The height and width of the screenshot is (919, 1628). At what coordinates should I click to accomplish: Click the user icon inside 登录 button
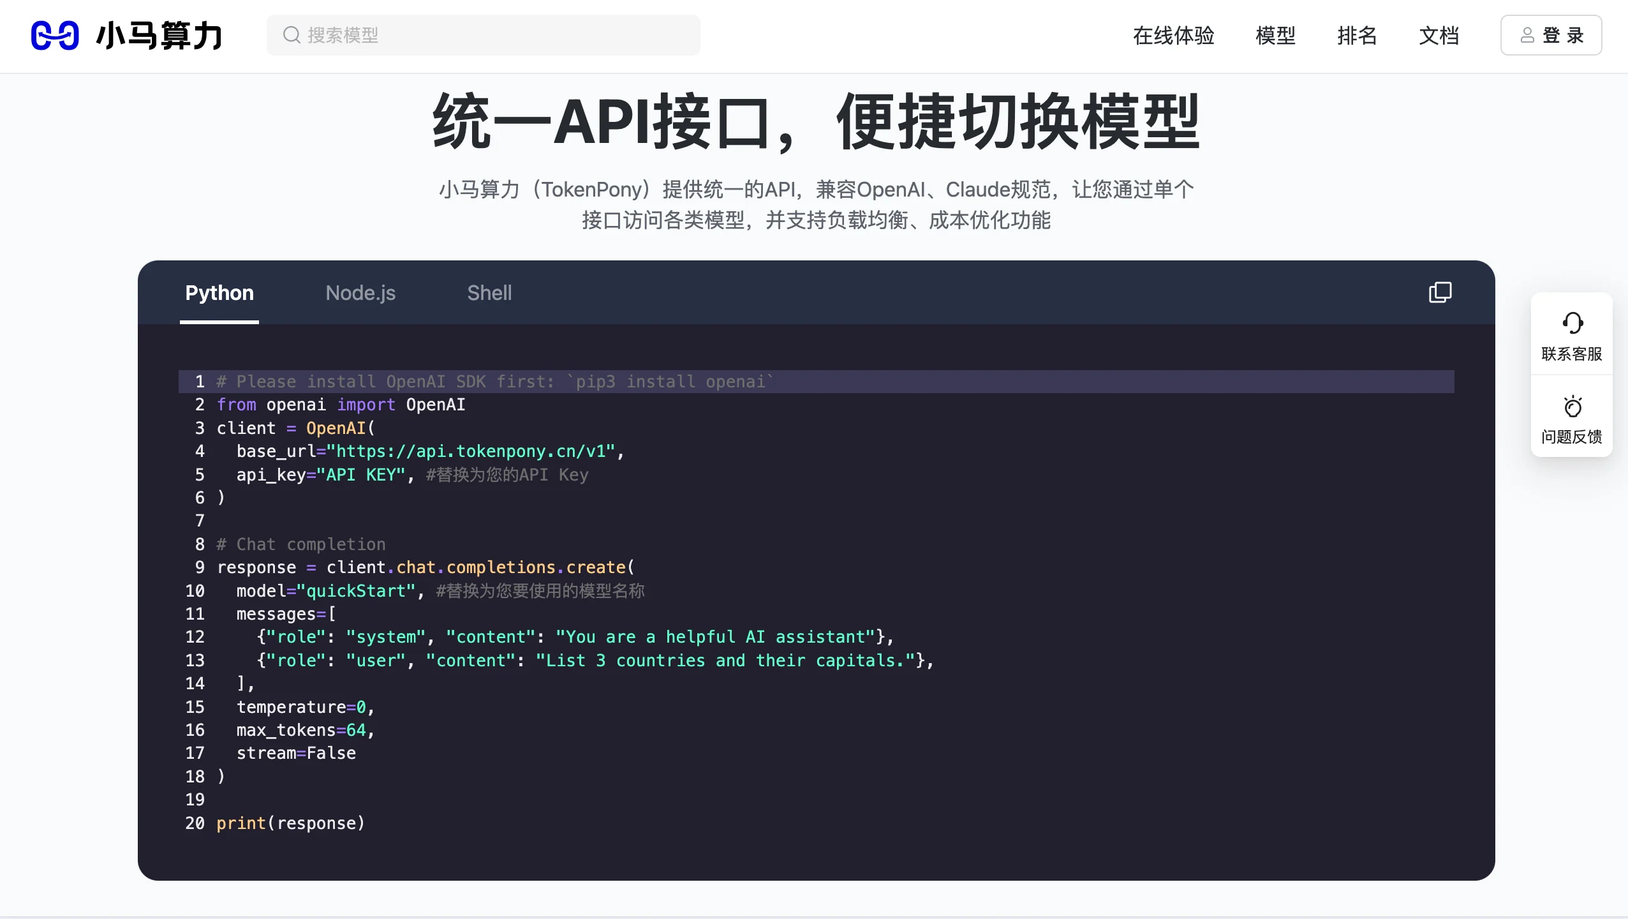point(1527,35)
